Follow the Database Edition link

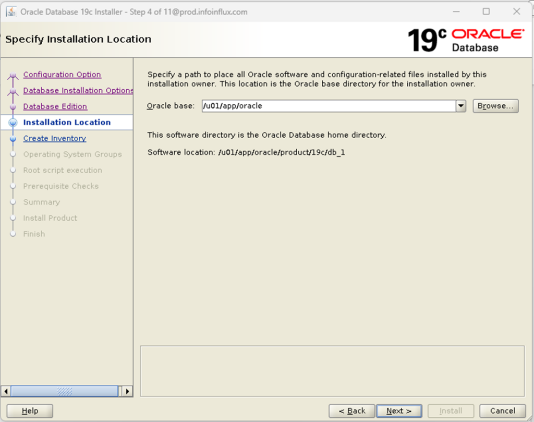[55, 106]
